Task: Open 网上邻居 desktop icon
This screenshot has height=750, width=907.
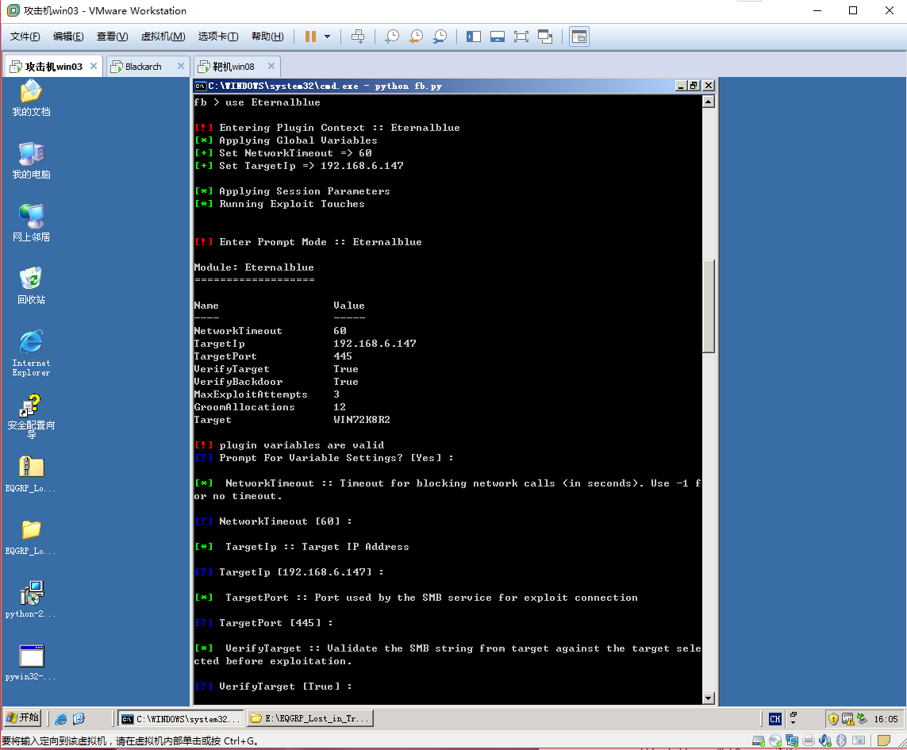Action: pyautogui.click(x=31, y=223)
